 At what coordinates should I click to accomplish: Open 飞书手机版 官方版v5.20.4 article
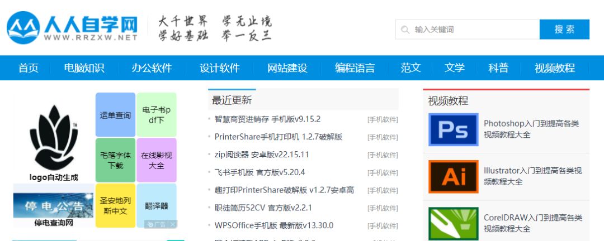pyautogui.click(x=259, y=172)
